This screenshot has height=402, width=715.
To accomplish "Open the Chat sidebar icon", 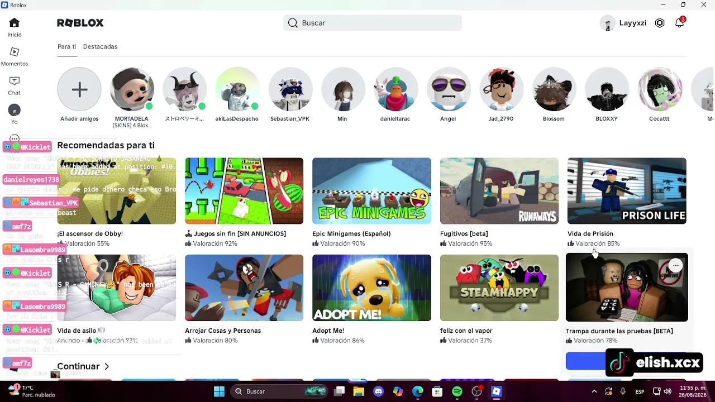I will pyautogui.click(x=15, y=85).
